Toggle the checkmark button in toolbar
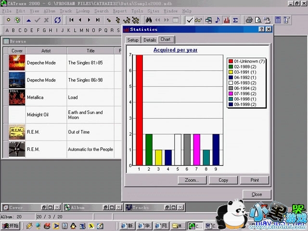Image resolution: width=308 pixels, height=231 pixels. coord(190,20)
